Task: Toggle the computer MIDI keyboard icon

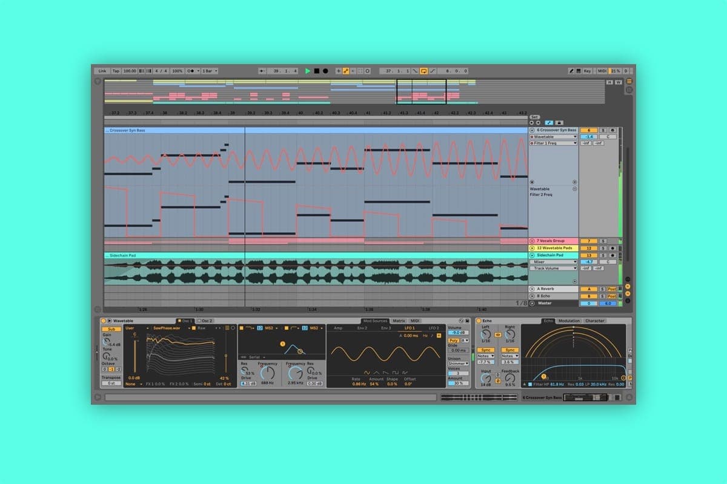Action: coord(578,71)
